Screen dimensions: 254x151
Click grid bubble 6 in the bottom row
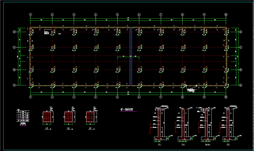(x=139, y=97)
